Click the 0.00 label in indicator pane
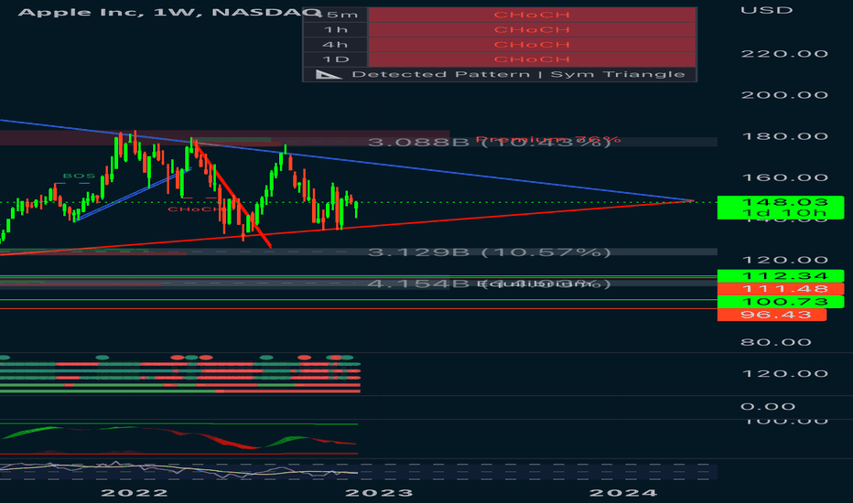The height and width of the screenshot is (503, 853). coord(768,407)
